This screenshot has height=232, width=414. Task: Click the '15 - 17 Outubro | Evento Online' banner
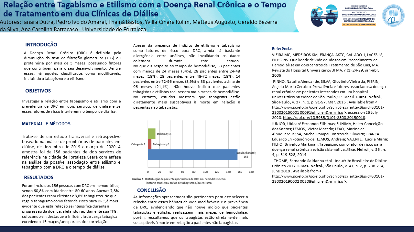click(359, 24)
